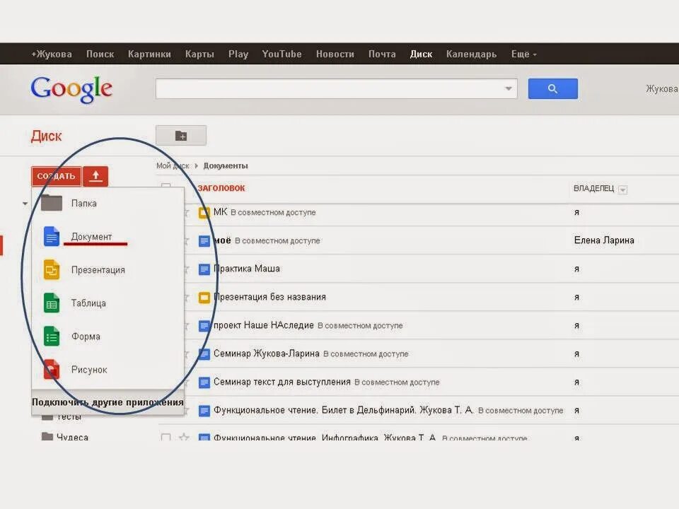The height and width of the screenshot is (509, 679).
Task: Open the search options dropdown arrow
Action: point(509,89)
